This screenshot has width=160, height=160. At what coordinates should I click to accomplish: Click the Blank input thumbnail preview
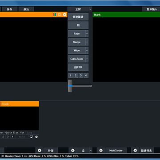[x=20, y=118]
